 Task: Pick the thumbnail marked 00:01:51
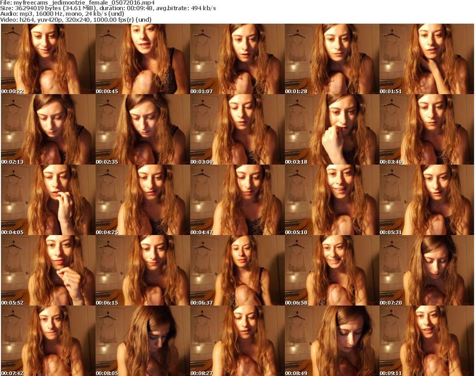(427, 59)
